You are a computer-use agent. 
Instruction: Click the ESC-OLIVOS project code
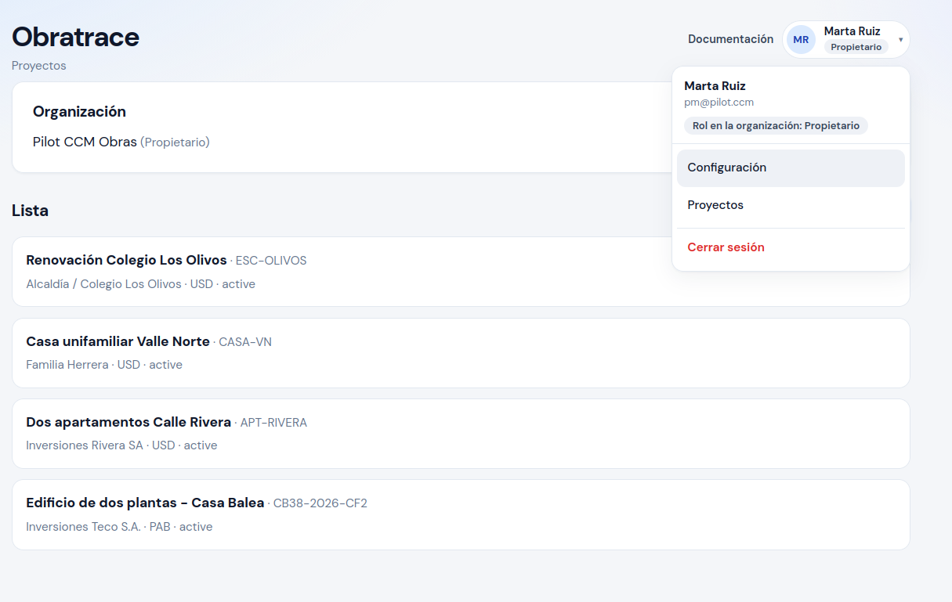[x=271, y=261]
